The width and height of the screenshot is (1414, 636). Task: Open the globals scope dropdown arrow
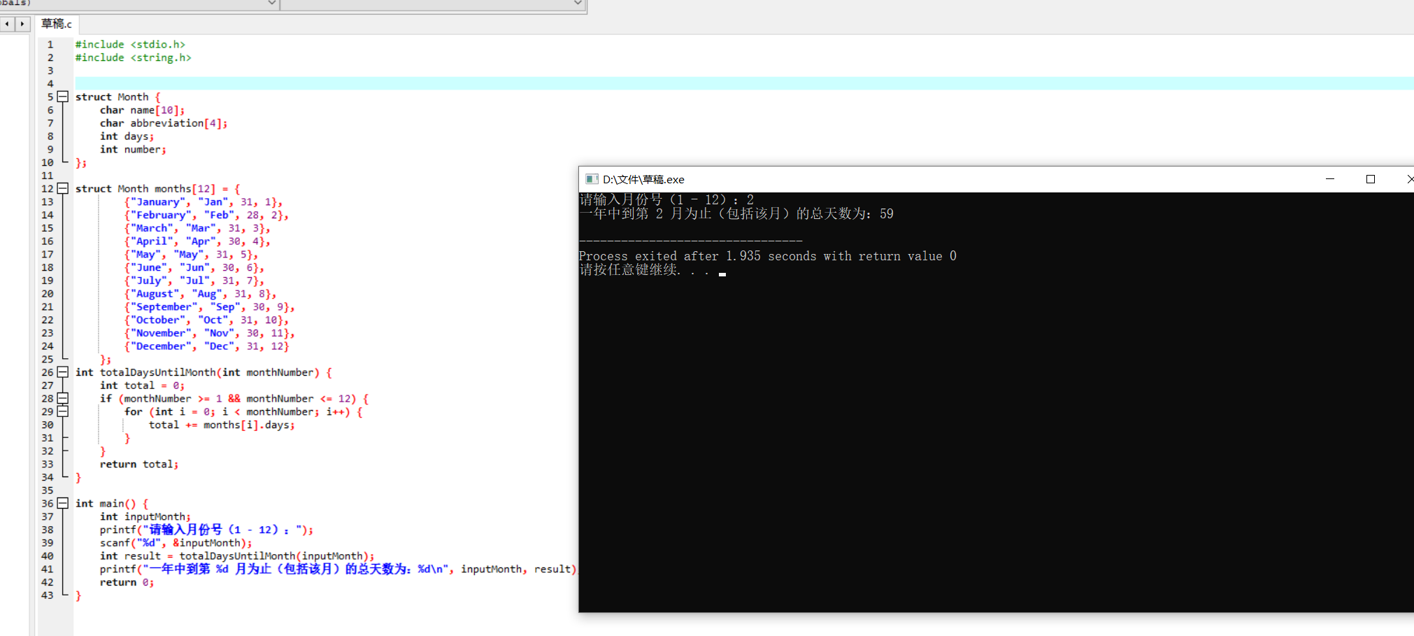pyautogui.click(x=272, y=3)
